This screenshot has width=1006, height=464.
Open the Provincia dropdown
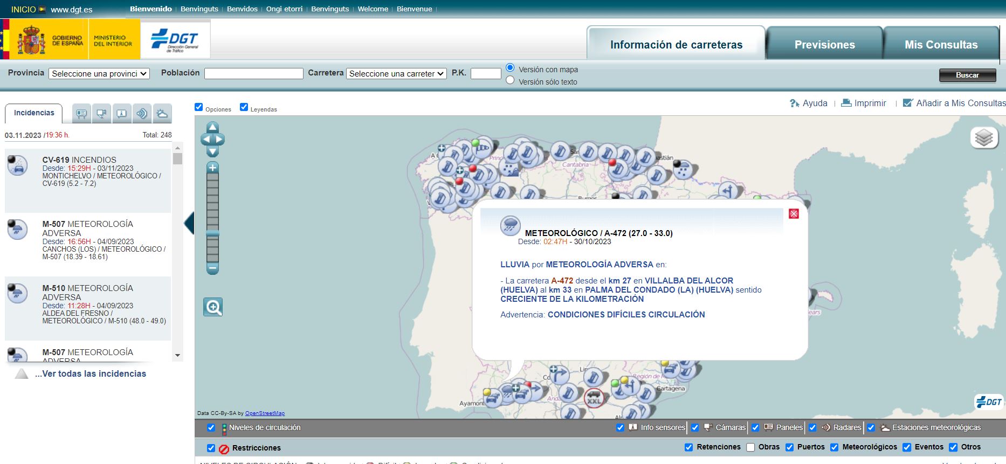[99, 74]
